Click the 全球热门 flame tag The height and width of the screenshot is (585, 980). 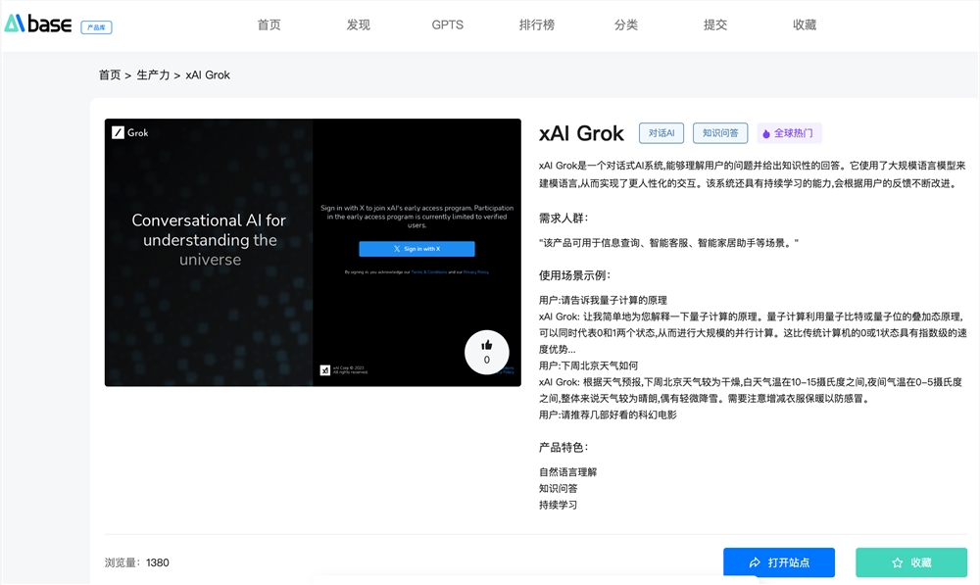[789, 133]
